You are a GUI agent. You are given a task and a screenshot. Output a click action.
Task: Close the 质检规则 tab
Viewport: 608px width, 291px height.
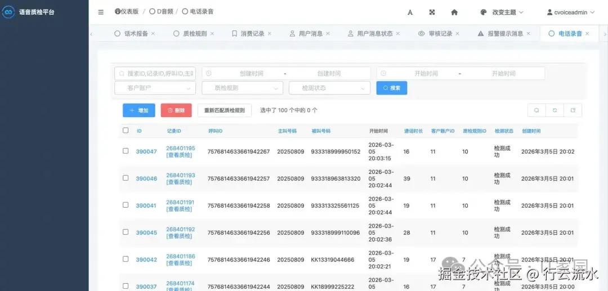pos(212,34)
